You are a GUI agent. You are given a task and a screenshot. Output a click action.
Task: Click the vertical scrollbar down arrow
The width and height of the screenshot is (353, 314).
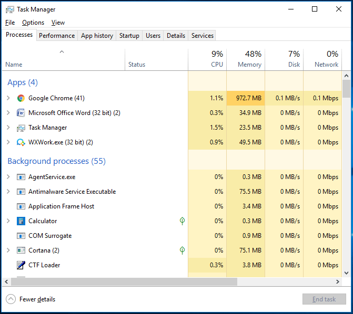(347, 273)
